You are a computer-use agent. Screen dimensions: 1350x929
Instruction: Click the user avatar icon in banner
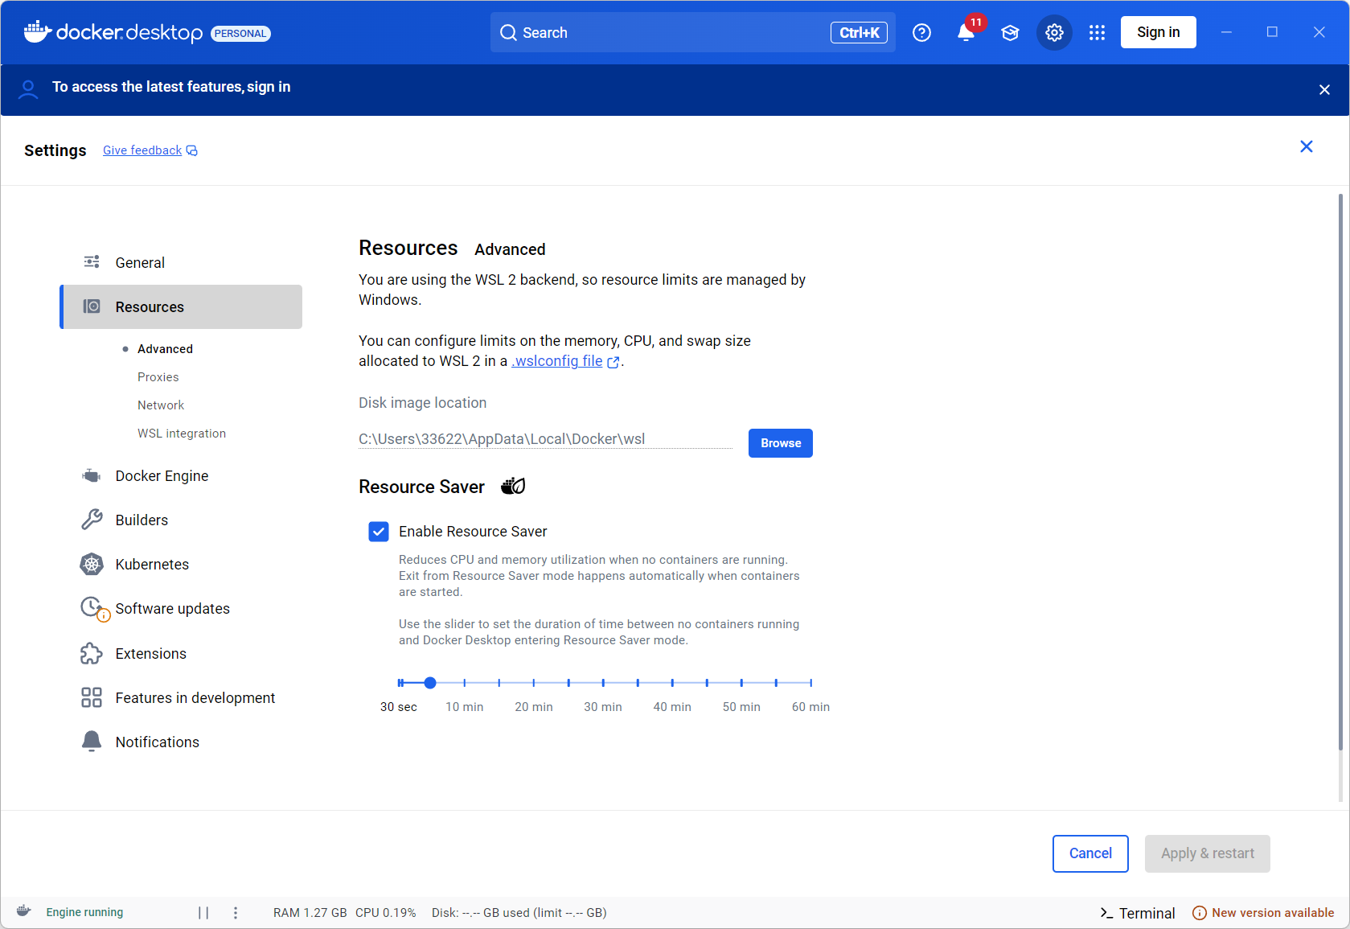coord(28,89)
